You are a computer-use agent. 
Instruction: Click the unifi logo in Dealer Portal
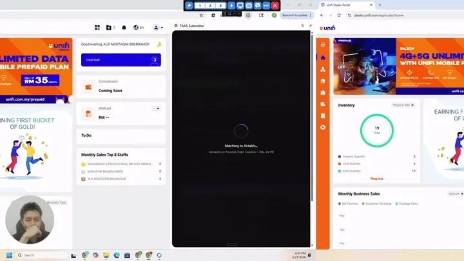click(x=327, y=28)
